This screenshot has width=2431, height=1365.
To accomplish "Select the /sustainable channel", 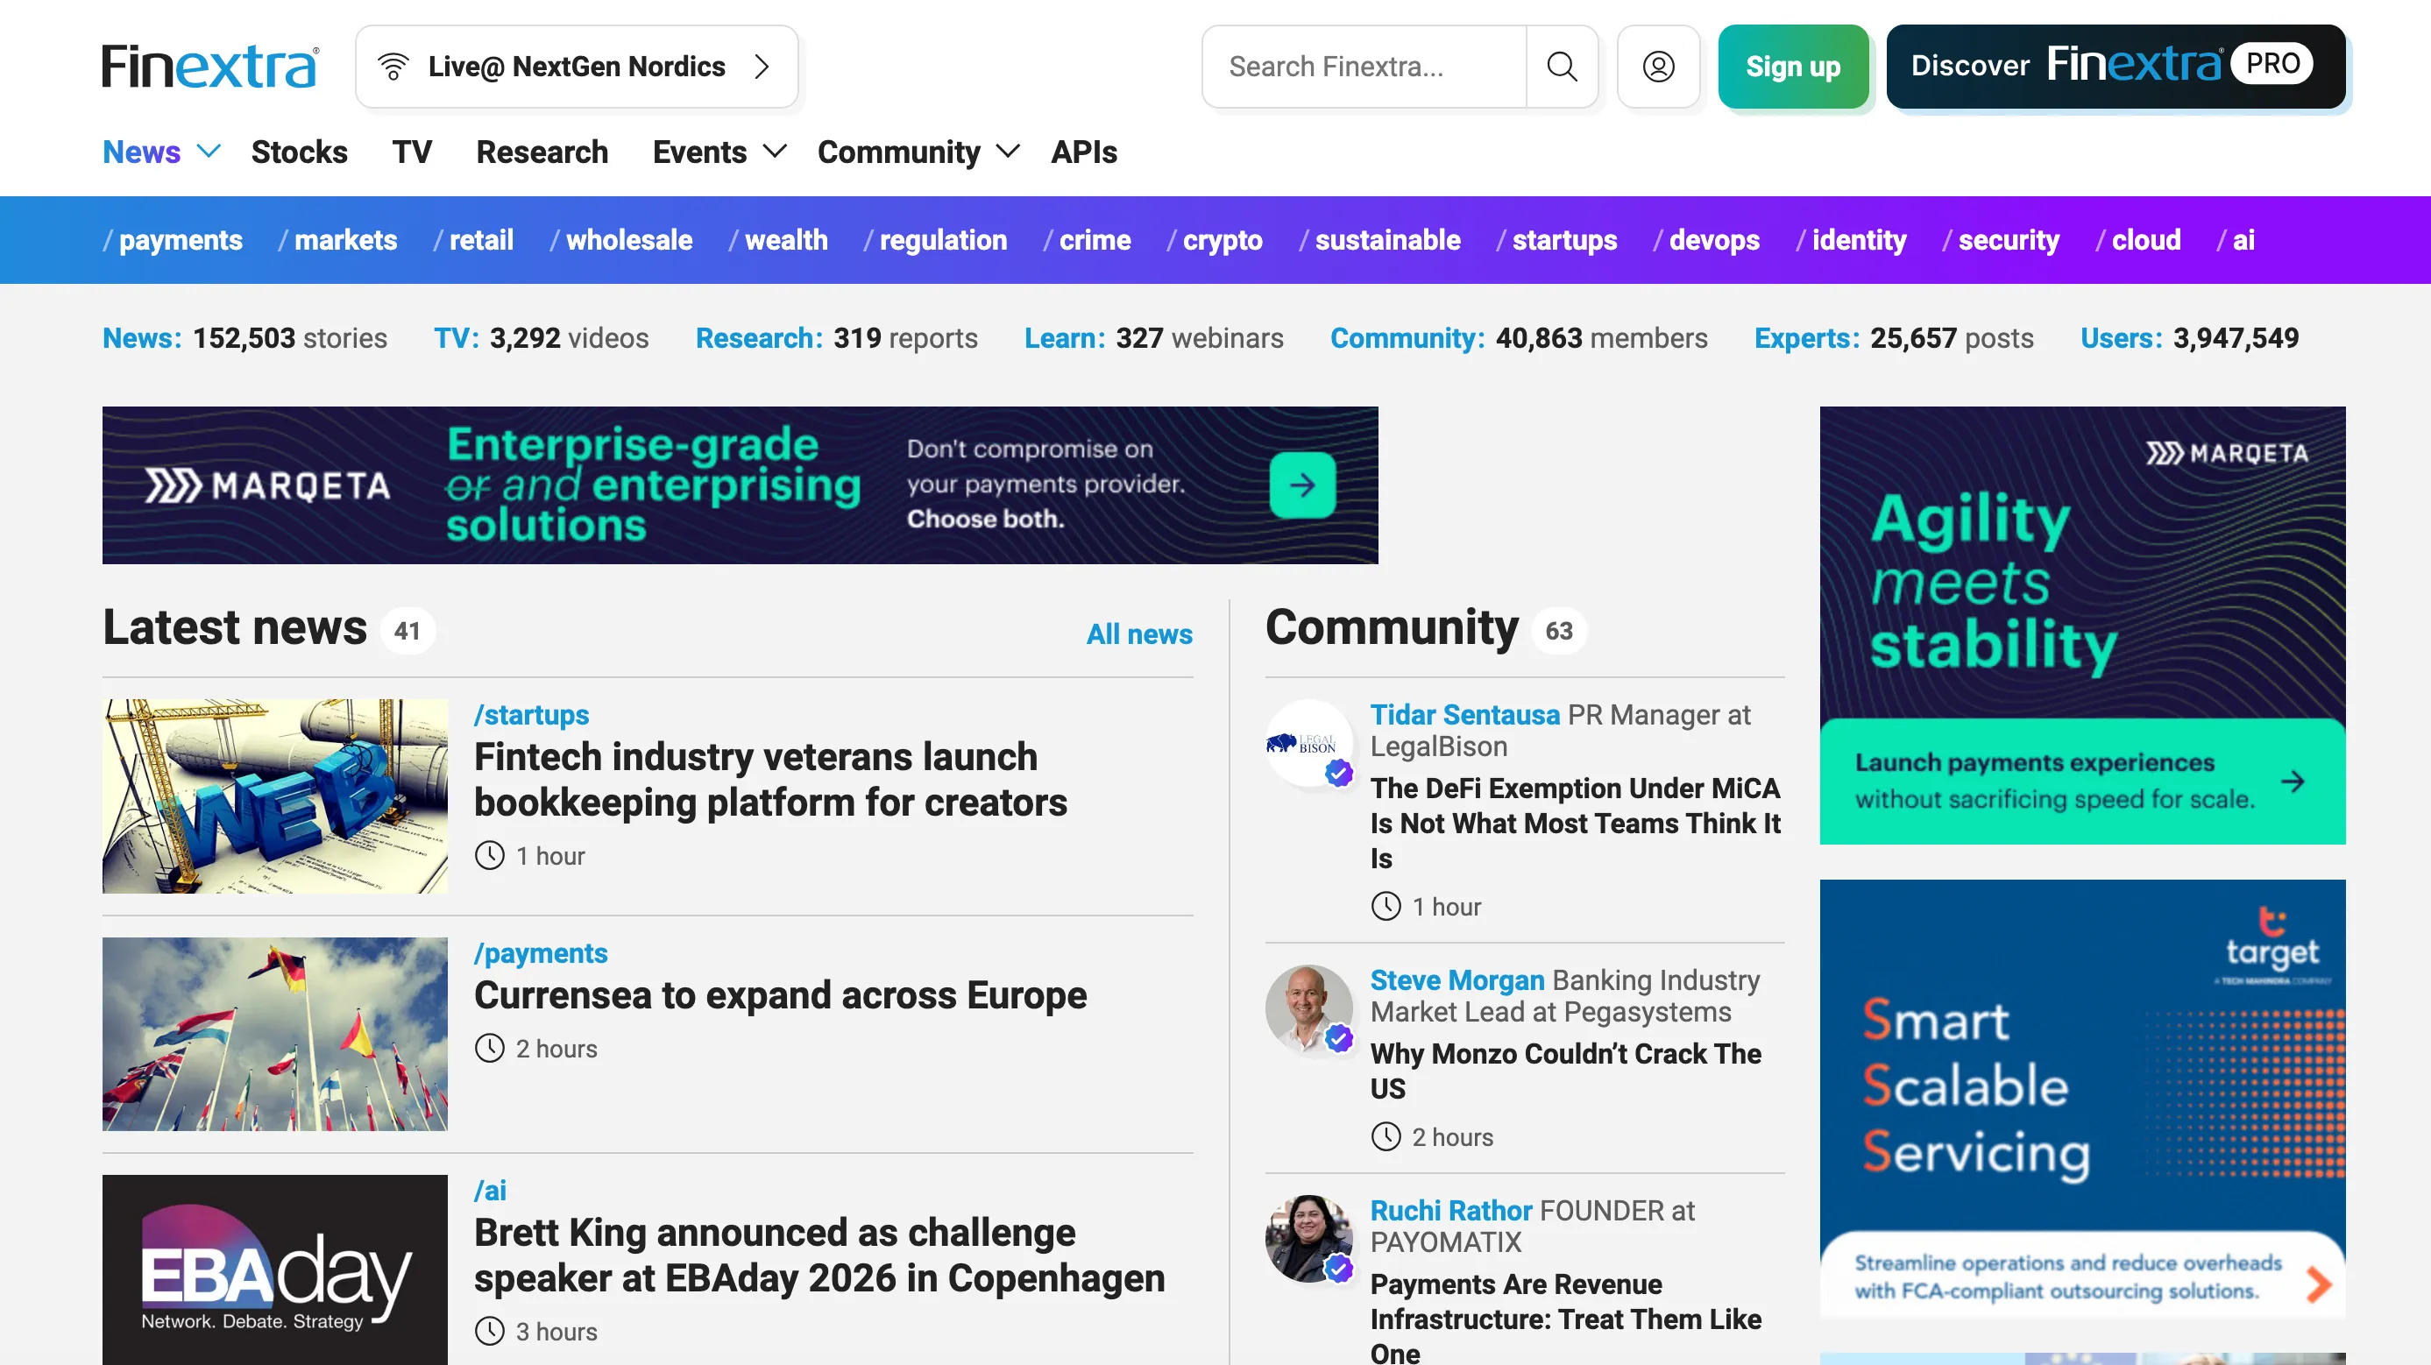I will coord(1380,239).
